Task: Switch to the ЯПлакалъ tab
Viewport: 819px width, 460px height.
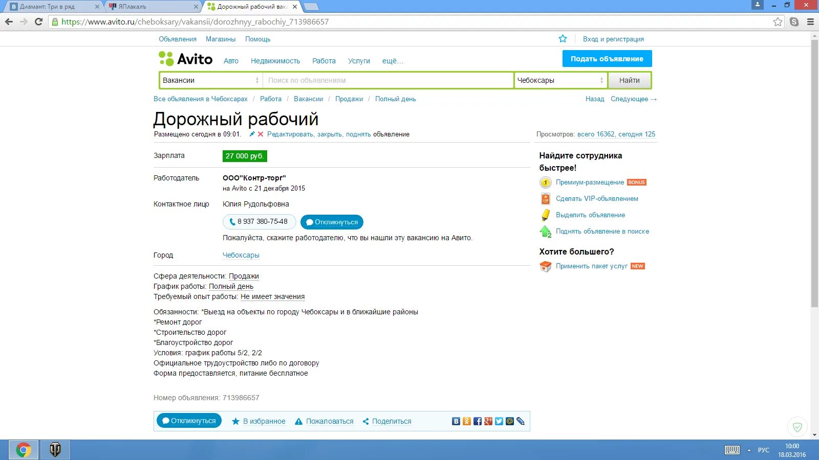Action: point(153,7)
